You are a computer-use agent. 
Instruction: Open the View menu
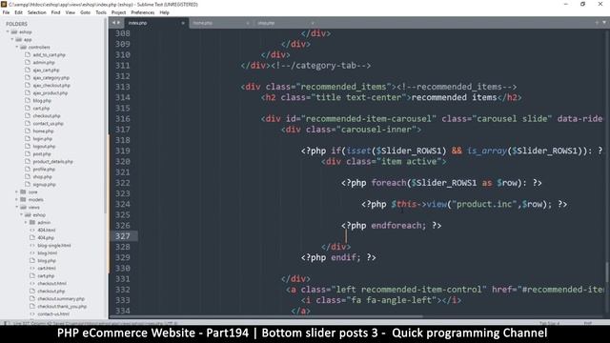coord(70,12)
